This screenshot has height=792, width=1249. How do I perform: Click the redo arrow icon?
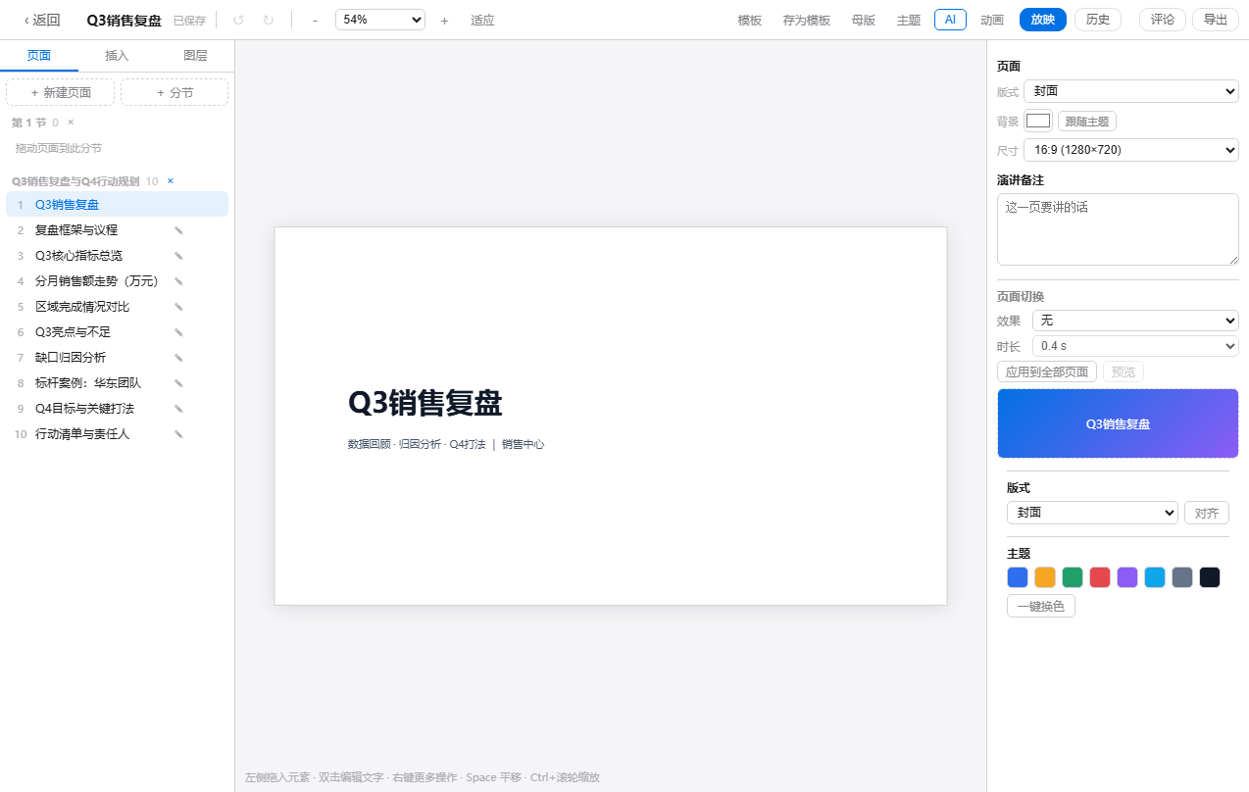click(x=269, y=20)
